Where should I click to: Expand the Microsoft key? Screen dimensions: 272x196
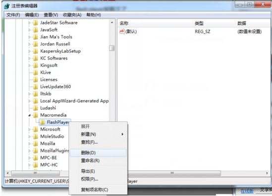coord(29,129)
